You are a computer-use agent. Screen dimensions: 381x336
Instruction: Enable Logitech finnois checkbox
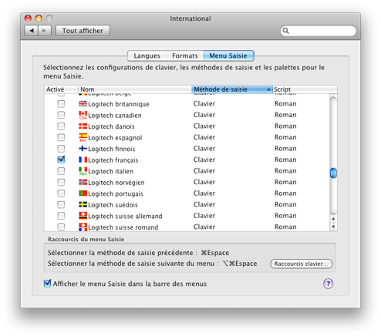[61, 149]
